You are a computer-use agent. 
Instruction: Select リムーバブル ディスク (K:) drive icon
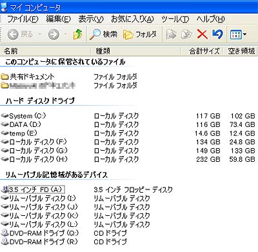5,215
